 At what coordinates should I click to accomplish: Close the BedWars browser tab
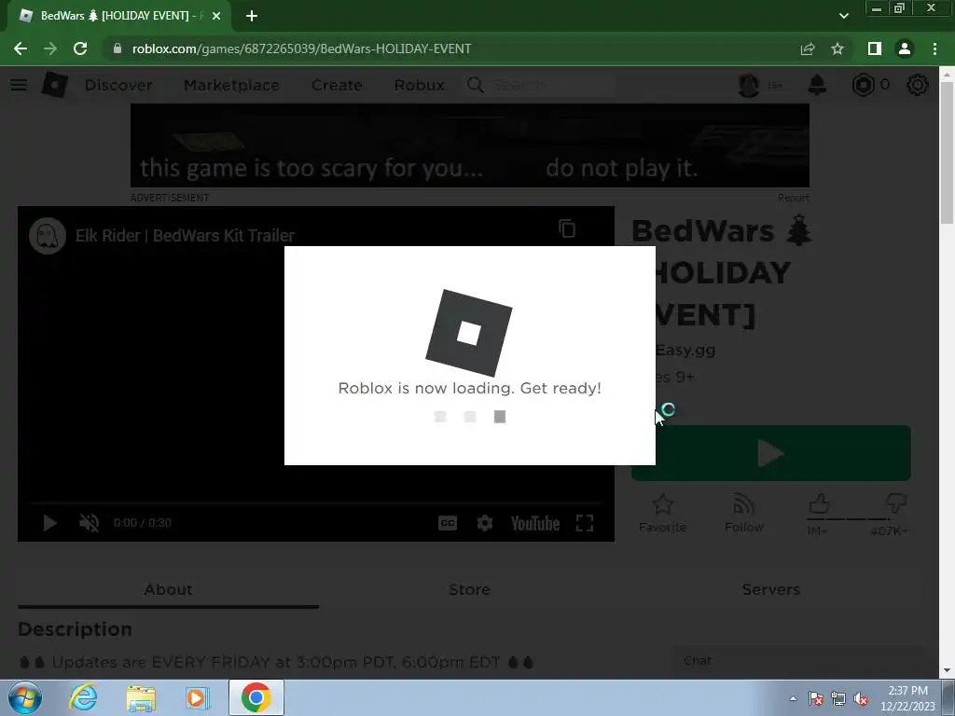pyautogui.click(x=216, y=16)
